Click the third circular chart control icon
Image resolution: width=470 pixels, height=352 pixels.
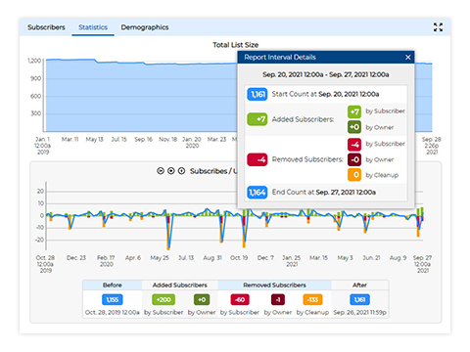tap(182, 171)
